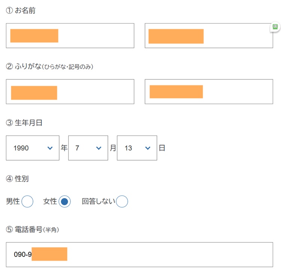
Task: Click the 男性 label text
Action: pyautogui.click(x=13, y=201)
